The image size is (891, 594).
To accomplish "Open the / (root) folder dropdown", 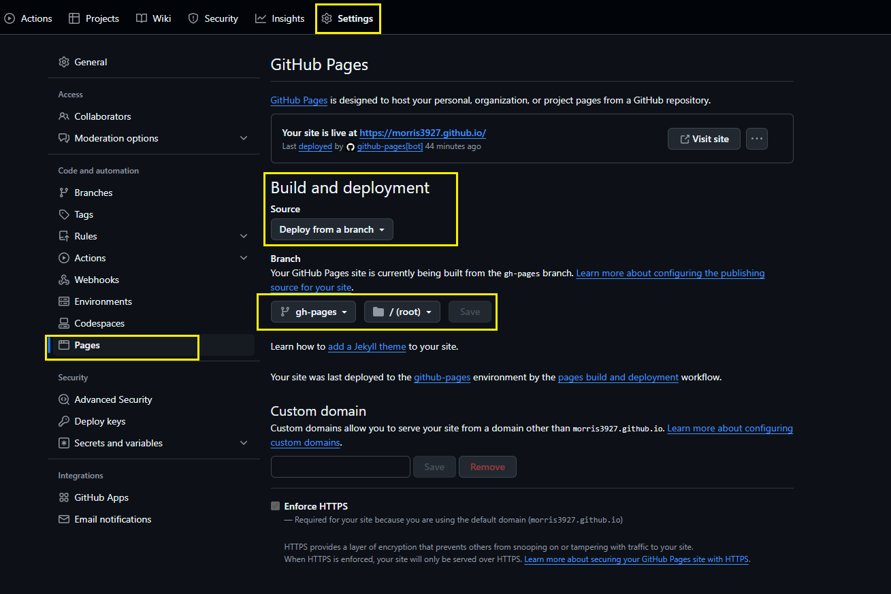I will [x=402, y=312].
